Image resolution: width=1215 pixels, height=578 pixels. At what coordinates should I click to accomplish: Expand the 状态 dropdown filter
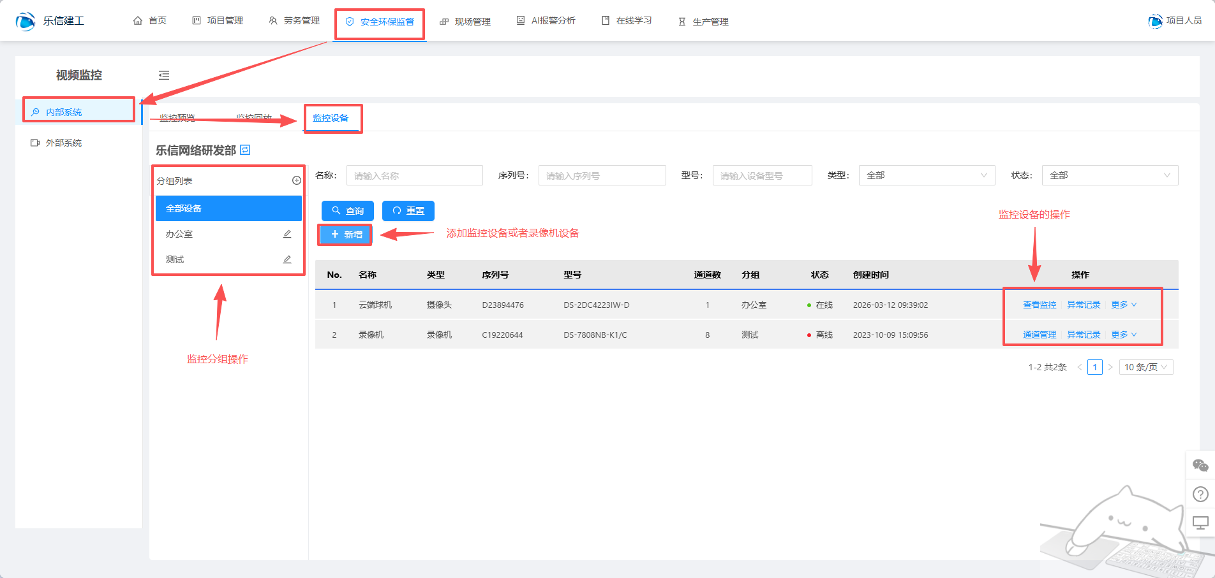[x=1109, y=175]
